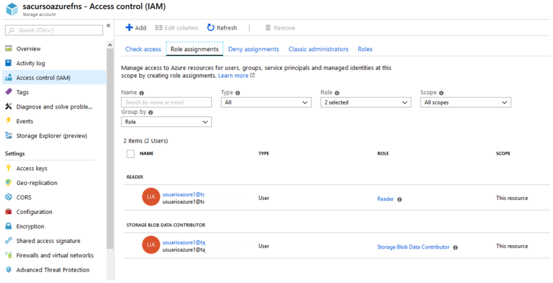The image size is (553, 283).
Task: Open Storage Blob Data Contributor role link
Action: tap(413, 247)
